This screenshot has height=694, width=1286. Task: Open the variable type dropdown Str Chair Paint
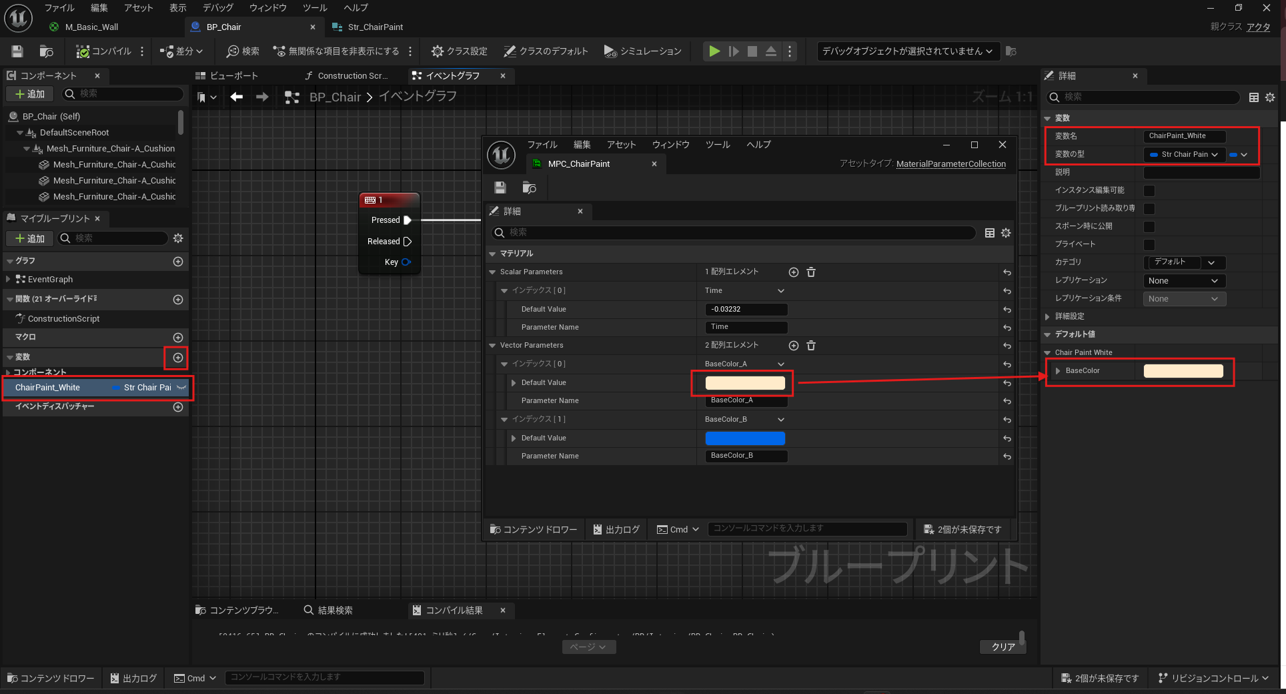point(1184,155)
